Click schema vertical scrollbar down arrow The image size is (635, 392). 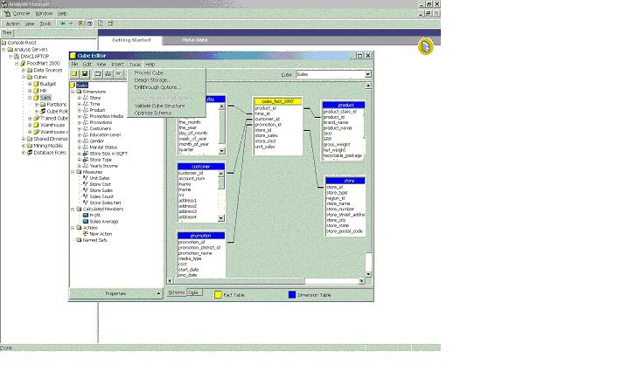coord(368,274)
